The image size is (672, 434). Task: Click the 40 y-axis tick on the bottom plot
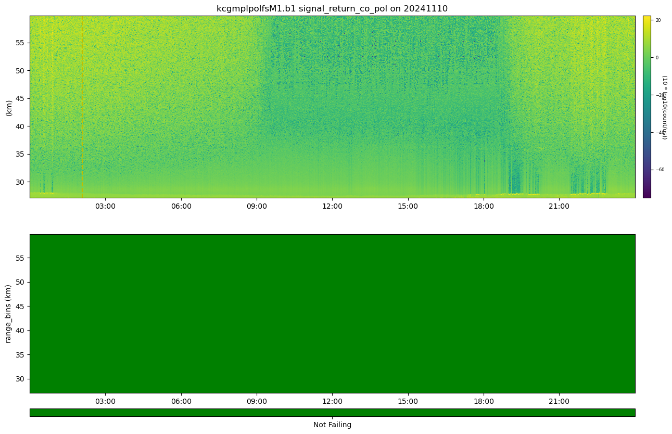[x=21, y=330]
